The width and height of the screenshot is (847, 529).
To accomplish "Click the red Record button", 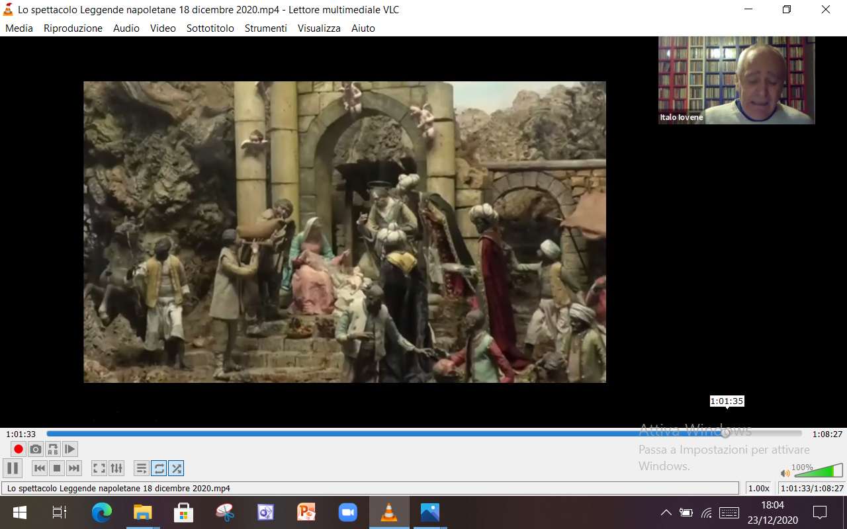I will pyautogui.click(x=19, y=450).
